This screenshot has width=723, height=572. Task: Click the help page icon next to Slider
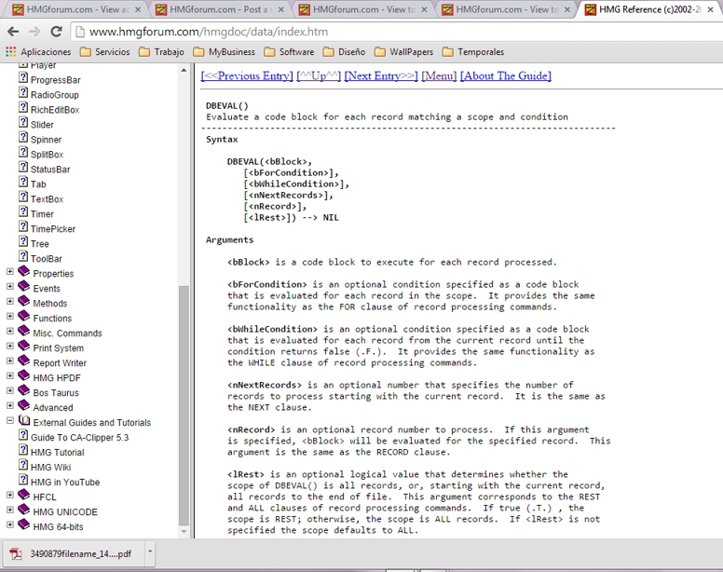(23, 124)
